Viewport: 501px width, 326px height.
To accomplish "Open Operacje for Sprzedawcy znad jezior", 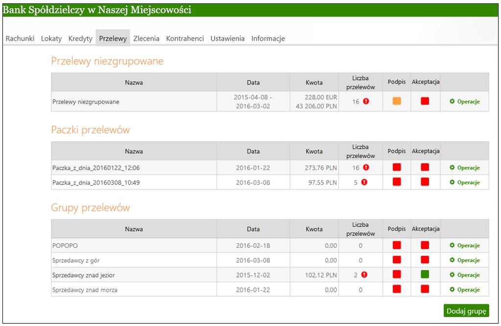I will tap(465, 275).
